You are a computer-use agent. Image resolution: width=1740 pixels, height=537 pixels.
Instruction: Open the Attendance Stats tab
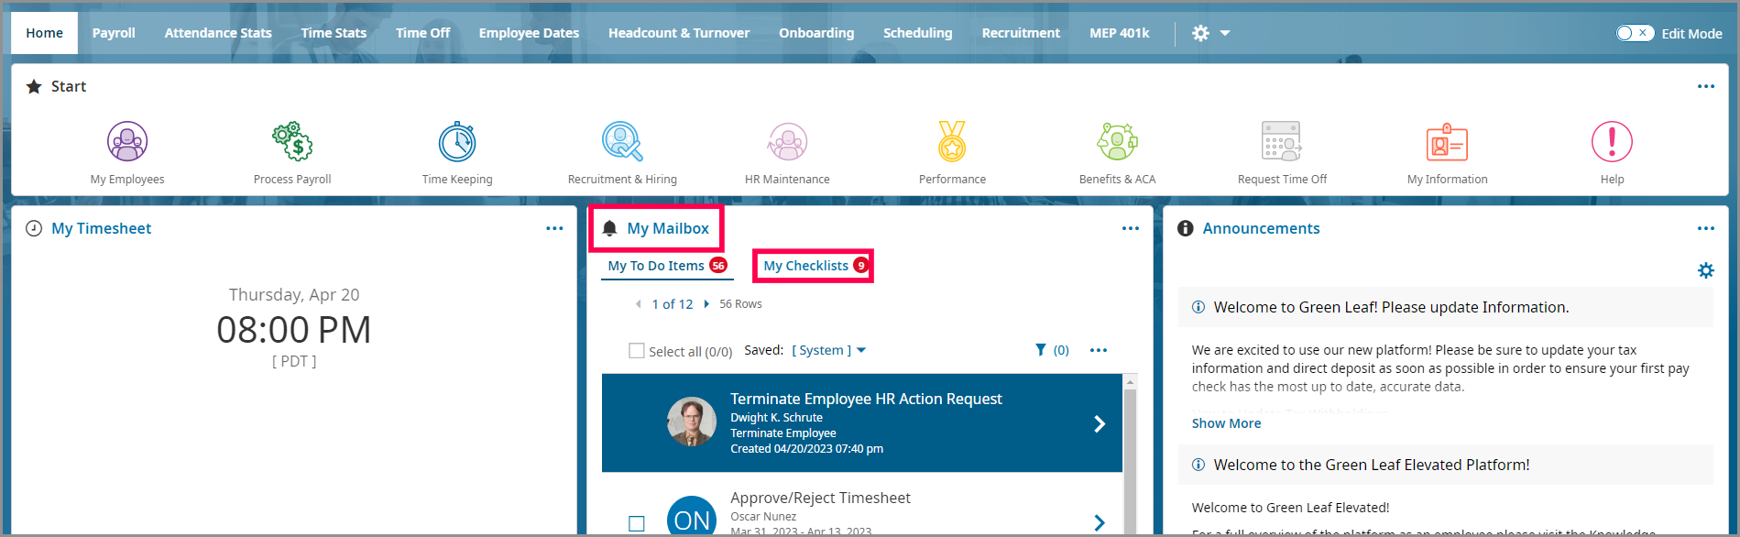(x=218, y=33)
